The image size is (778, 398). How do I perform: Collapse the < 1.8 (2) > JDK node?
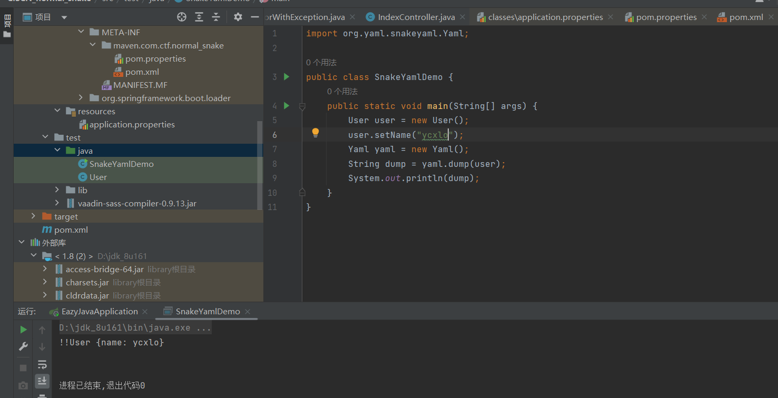34,256
